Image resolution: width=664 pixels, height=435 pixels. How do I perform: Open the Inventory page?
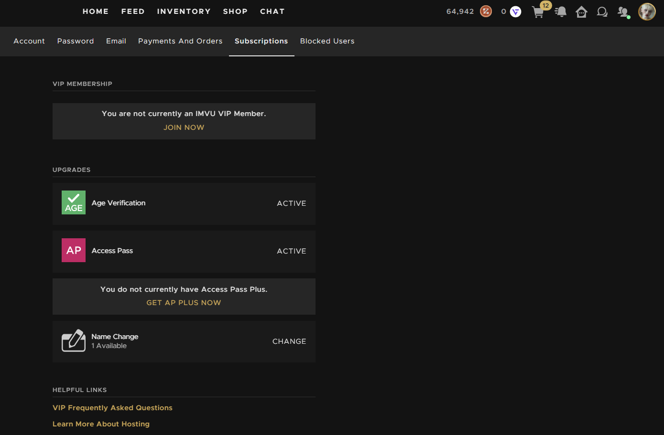[x=184, y=11]
